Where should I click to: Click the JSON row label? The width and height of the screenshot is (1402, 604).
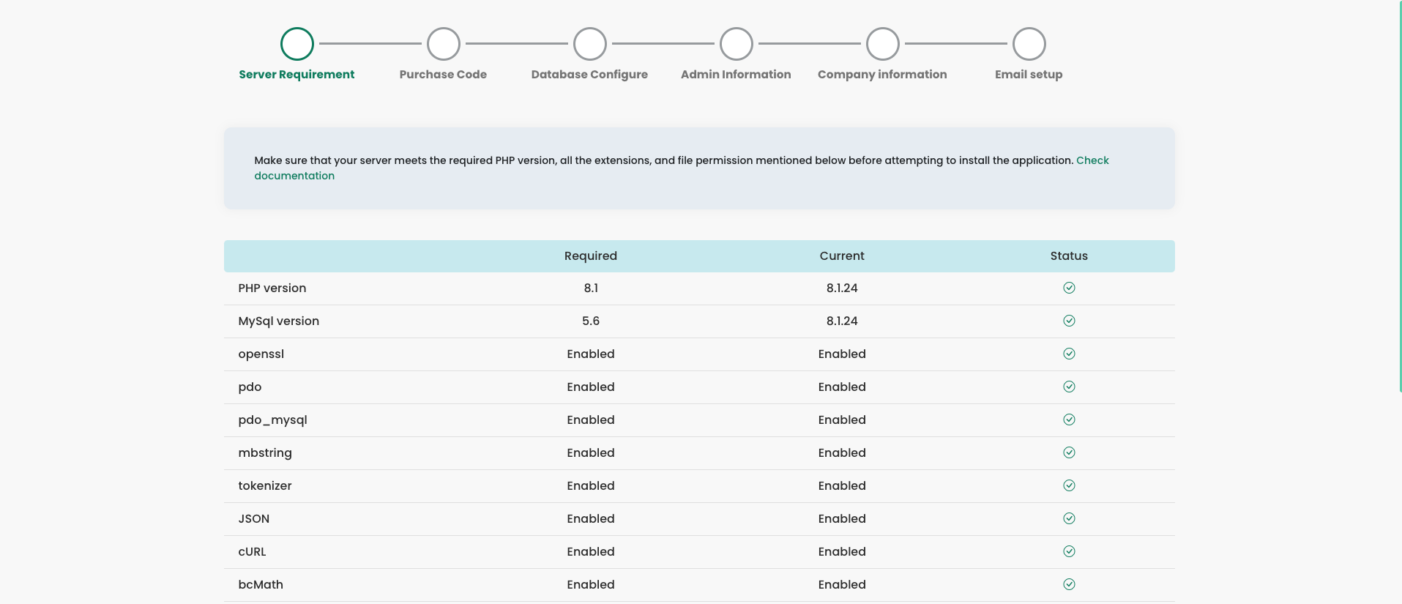[x=254, y=519]
